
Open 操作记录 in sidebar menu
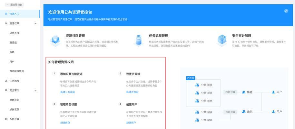pyautogui.click(x=14, y=109)
